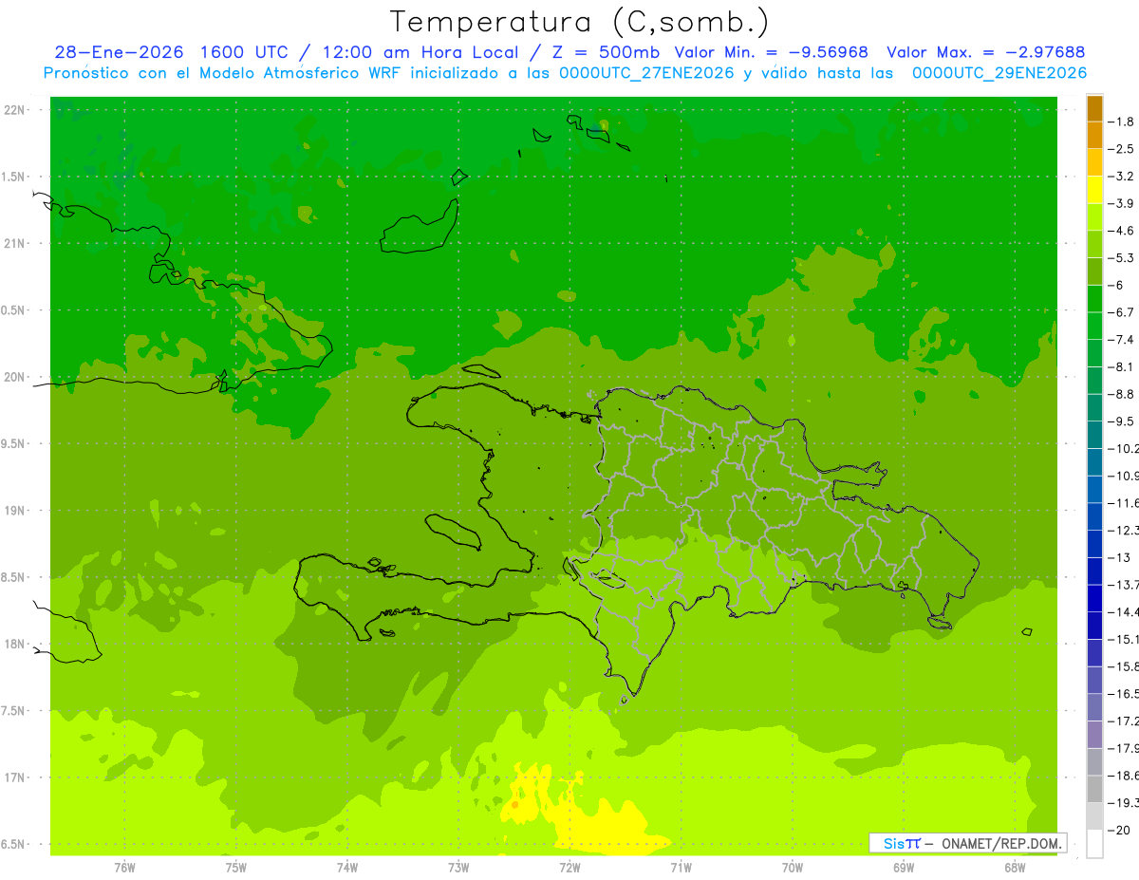
Task: Click the "76W" longitude axis label
Action: (124, 868)
